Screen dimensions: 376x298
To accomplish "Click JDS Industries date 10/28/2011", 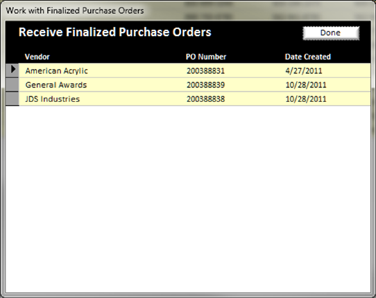I will 306,99.
